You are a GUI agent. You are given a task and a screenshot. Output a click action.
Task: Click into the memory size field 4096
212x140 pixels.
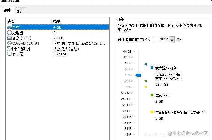(x=161, y=39)
